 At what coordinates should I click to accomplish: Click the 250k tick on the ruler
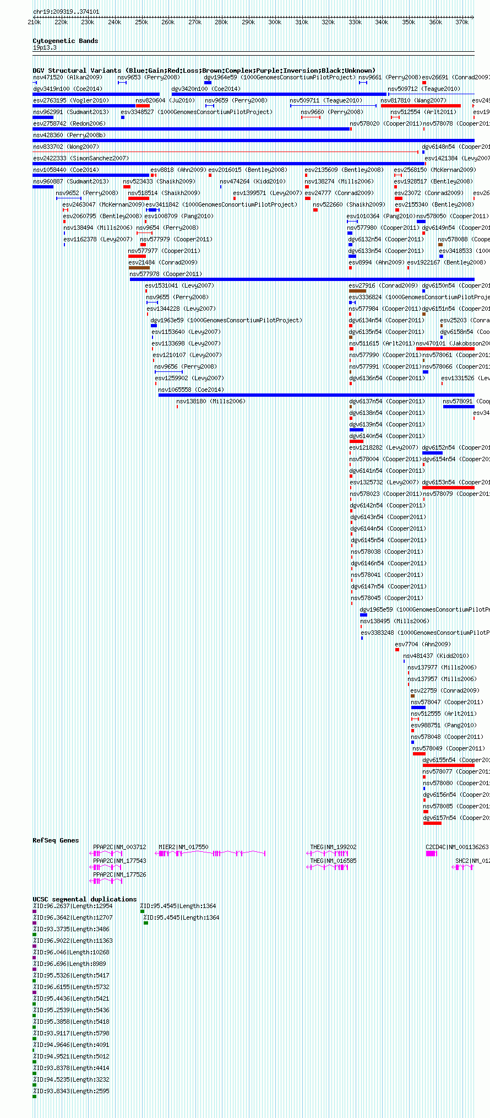pyautogui.click(x=141, y=22)
